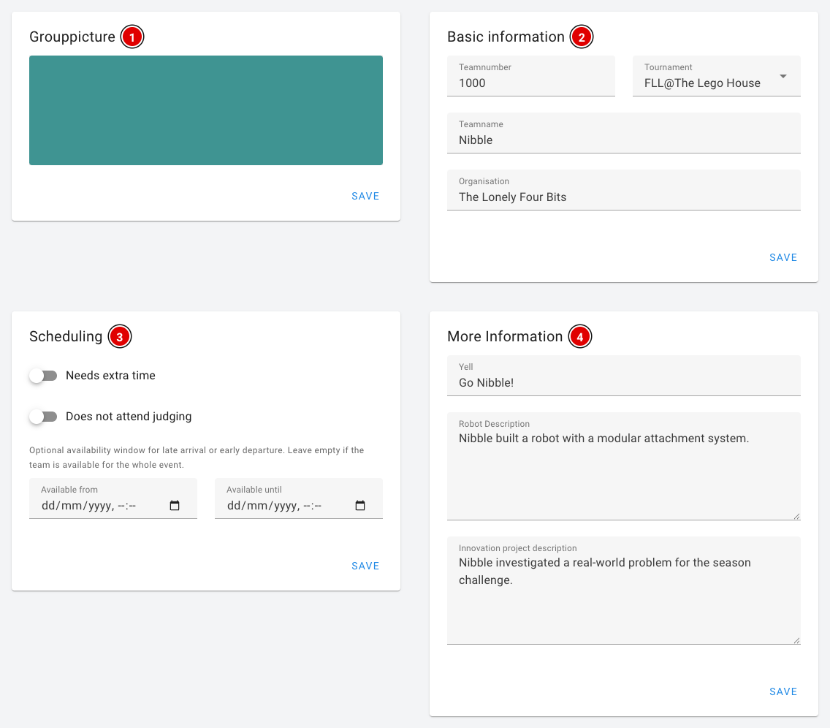Image resolution: width=830 pixels, height=728 pixels.
Task: Toggle Does not attend judging switch
Action: pyautogui.click(x=43, y=417)
